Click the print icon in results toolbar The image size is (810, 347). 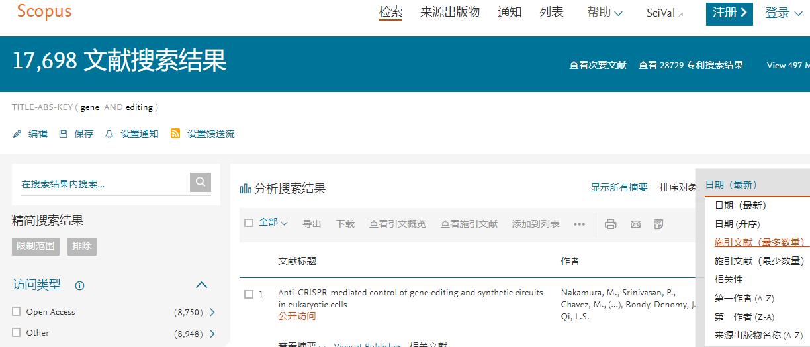(x=610, y=224)
